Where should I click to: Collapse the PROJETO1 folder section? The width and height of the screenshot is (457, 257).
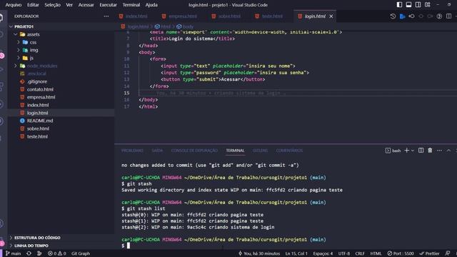coord(11,26)
